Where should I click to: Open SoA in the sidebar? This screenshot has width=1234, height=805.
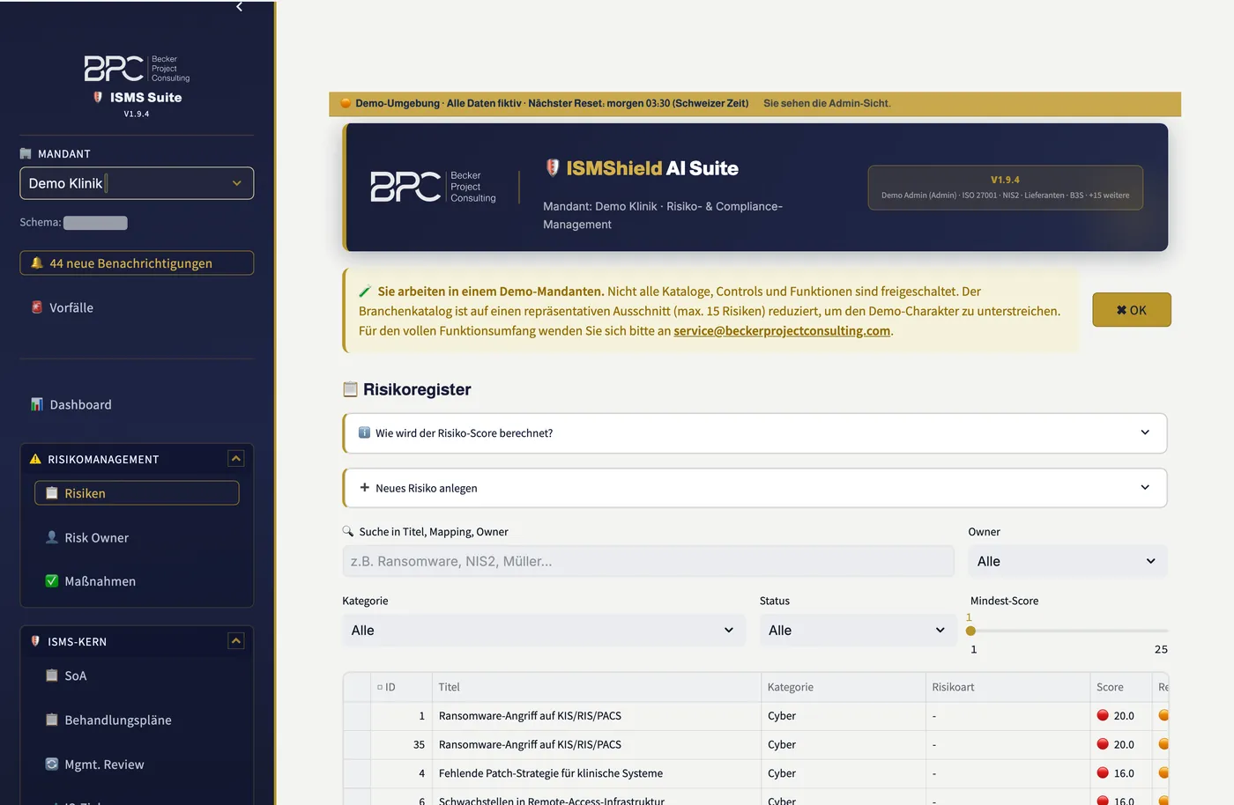[x=75, y=676]
